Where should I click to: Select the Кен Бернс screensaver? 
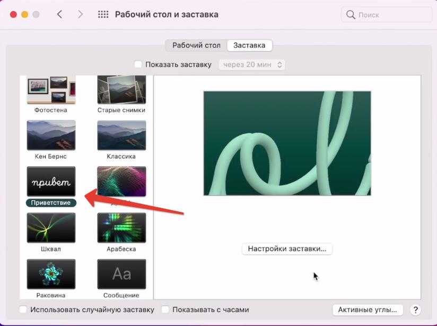coord(51,135)
